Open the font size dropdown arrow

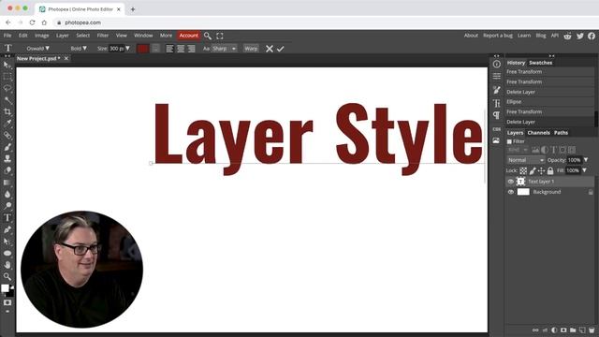click(x=127, y=49)
